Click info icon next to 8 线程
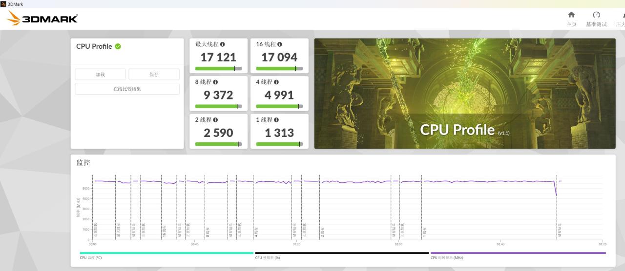625x271 pixels. (x=215, y=82)
